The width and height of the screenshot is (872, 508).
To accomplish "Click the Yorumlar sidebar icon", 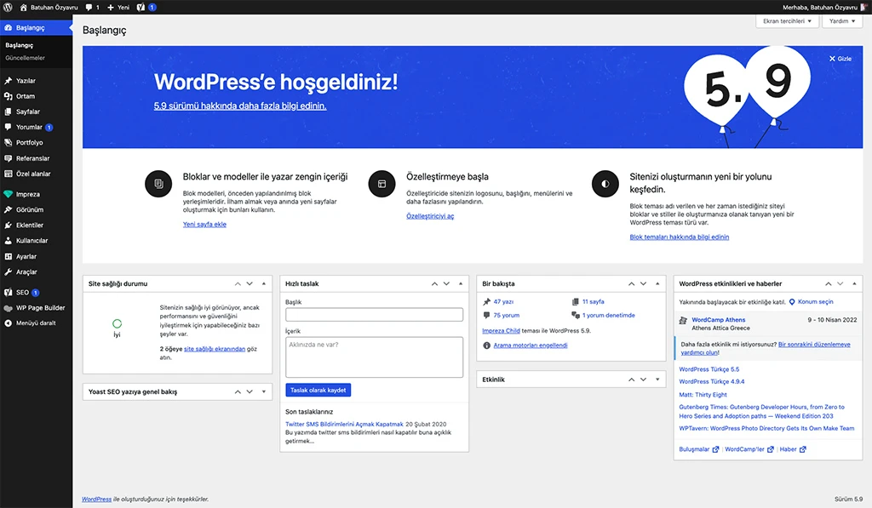I will (x=10, y=126).
